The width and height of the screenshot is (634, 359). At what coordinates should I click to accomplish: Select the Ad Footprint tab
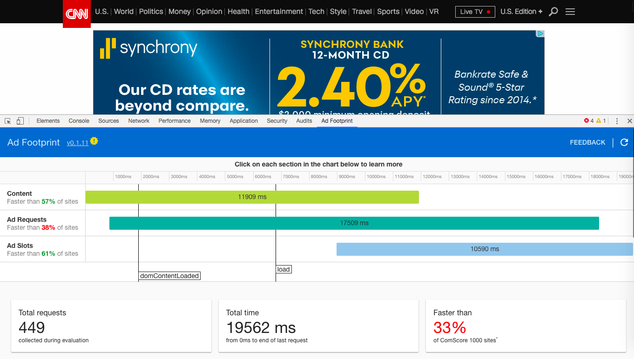[x=337, y=121]
